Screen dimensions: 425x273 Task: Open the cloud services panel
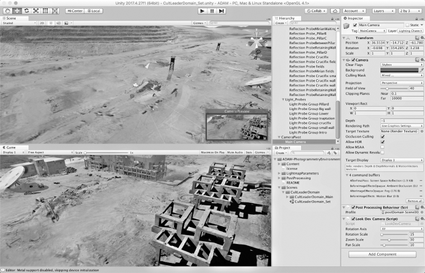[335, 11]
